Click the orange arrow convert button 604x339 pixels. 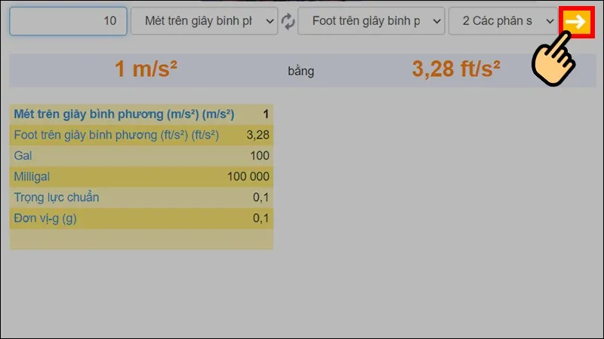[x=576, y=22]
